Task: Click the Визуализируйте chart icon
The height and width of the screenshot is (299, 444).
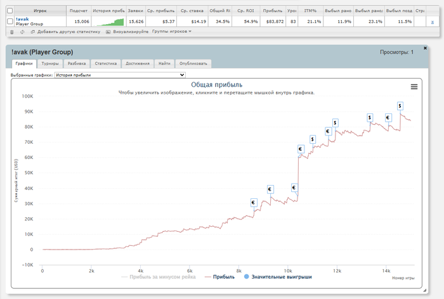Action: point(108,31)
